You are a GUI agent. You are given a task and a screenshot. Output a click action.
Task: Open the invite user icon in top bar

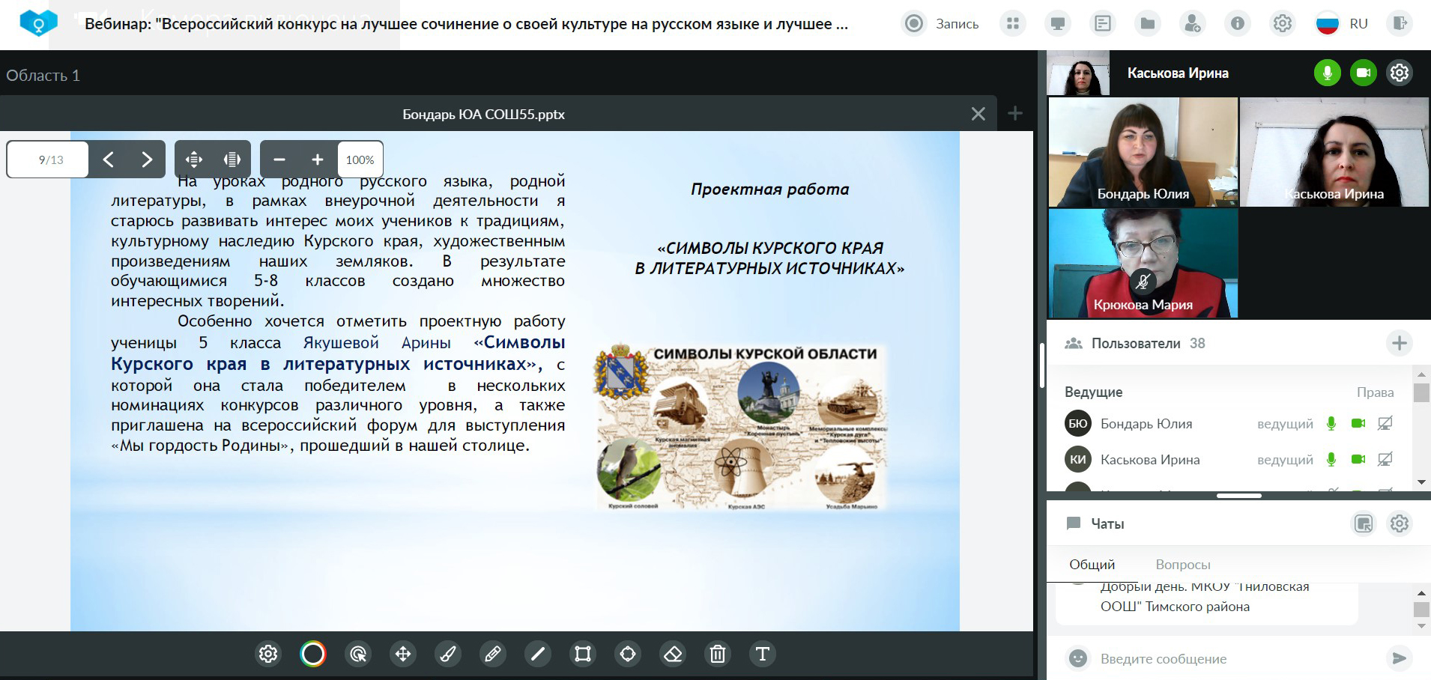tap(1192, 24)
